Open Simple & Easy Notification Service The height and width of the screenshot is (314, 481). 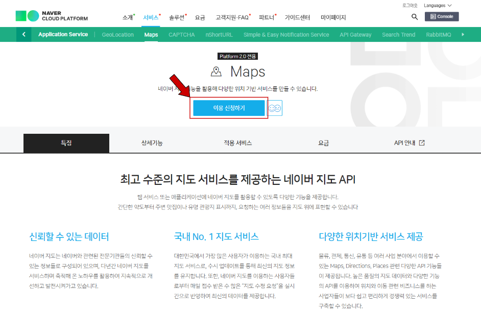286,35
